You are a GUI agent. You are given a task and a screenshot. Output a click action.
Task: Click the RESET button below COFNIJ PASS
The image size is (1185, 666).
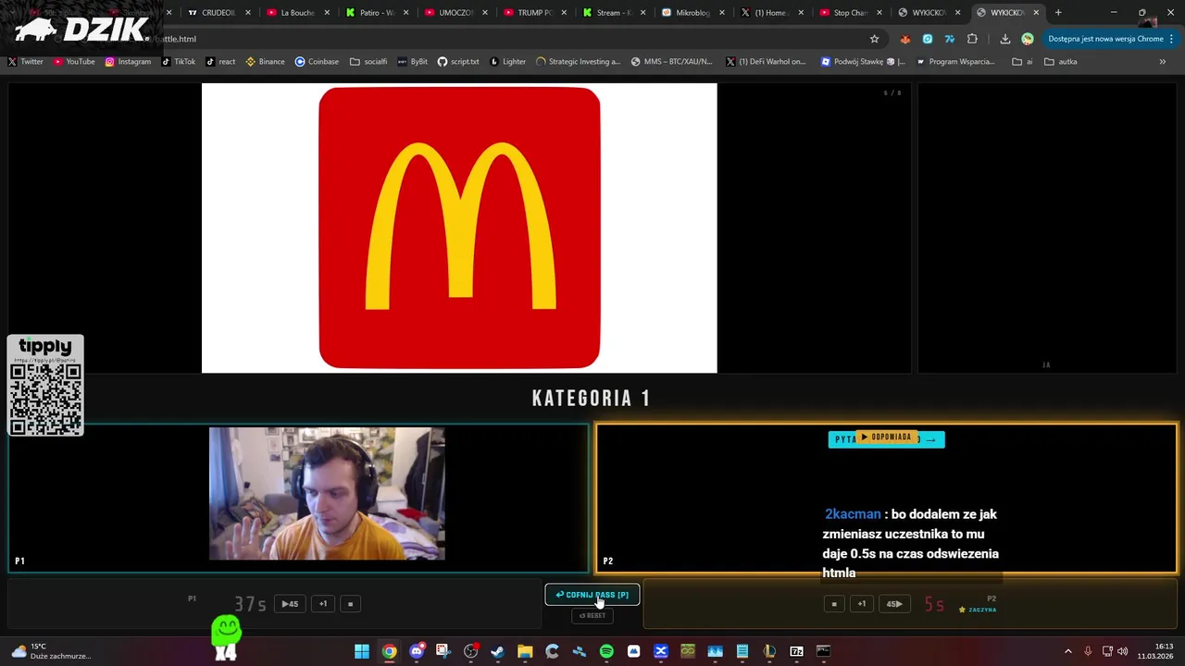point(592,615)
